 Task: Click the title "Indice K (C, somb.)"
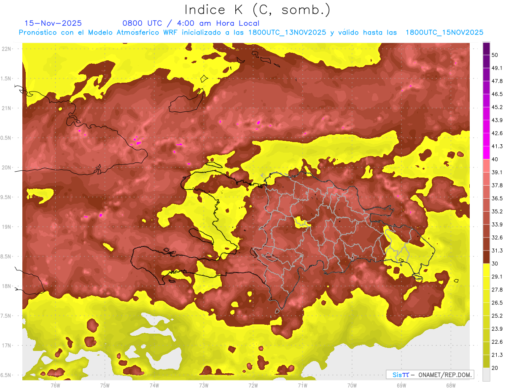[258, 10]
